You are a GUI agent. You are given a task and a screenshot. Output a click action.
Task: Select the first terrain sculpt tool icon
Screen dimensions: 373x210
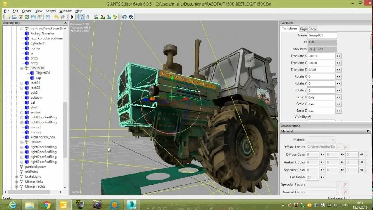pyautogui.click(x=96, y=17)
